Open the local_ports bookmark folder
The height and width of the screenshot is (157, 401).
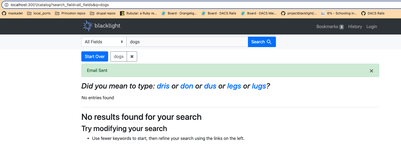(x=39, y=13)
